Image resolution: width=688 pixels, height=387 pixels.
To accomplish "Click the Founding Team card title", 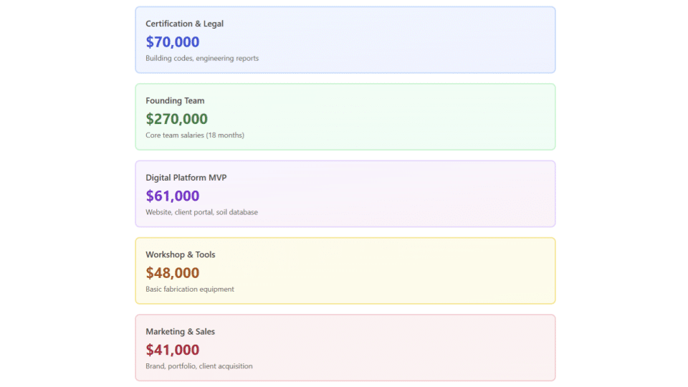I will pos(175,101).
